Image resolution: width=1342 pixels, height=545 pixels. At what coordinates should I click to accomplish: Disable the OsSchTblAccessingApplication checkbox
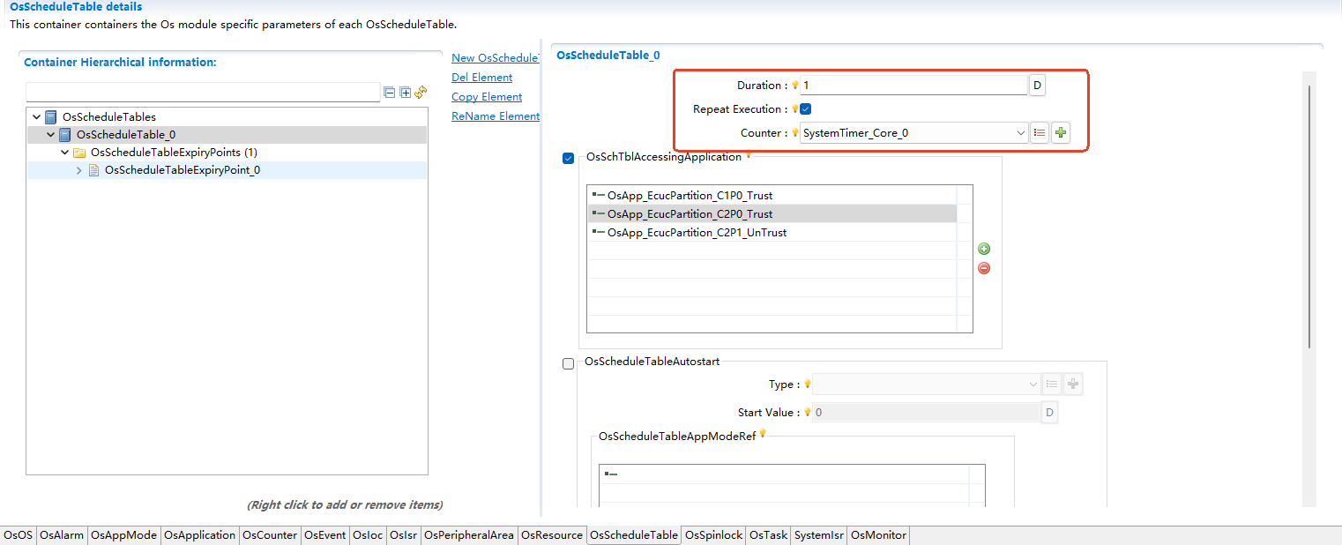click(569, 159)
